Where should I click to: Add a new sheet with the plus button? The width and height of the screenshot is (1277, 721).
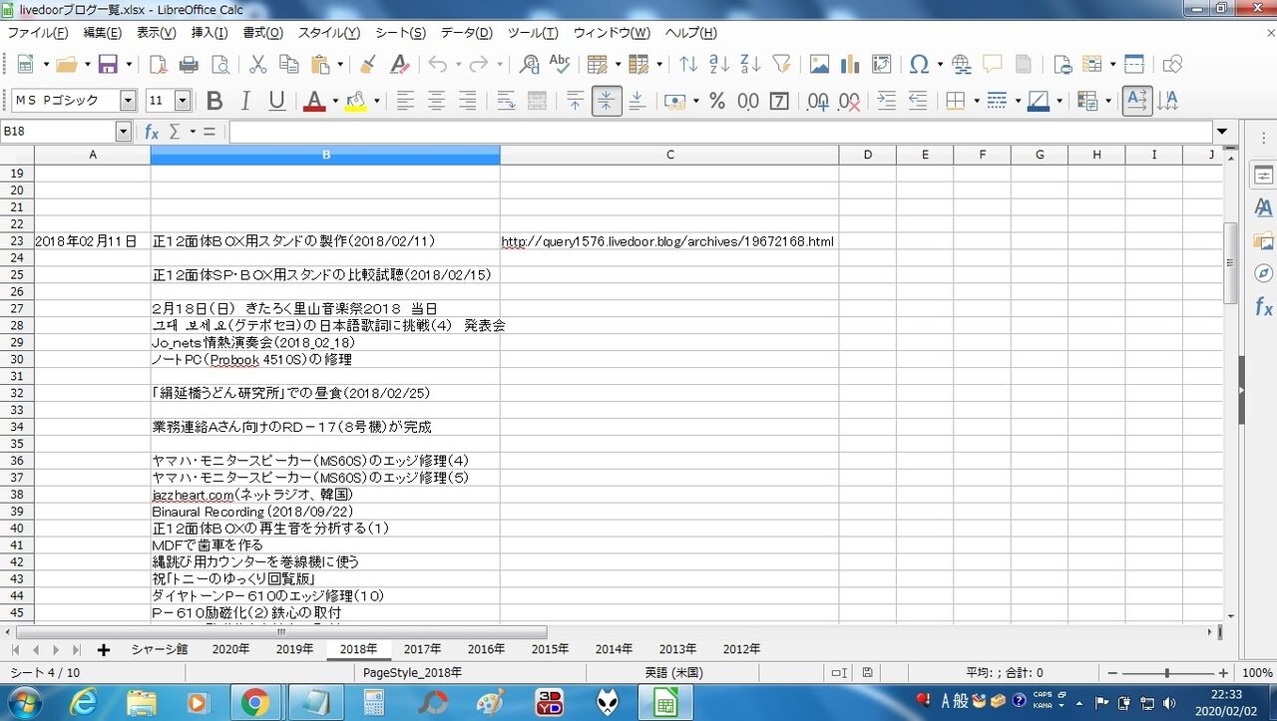(103, 649)
